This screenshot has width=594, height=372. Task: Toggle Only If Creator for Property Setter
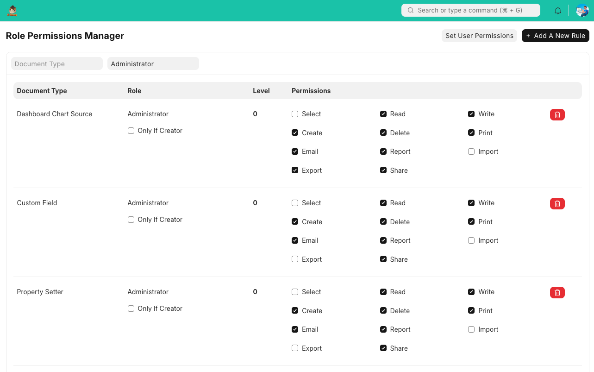tap(131, 308)
